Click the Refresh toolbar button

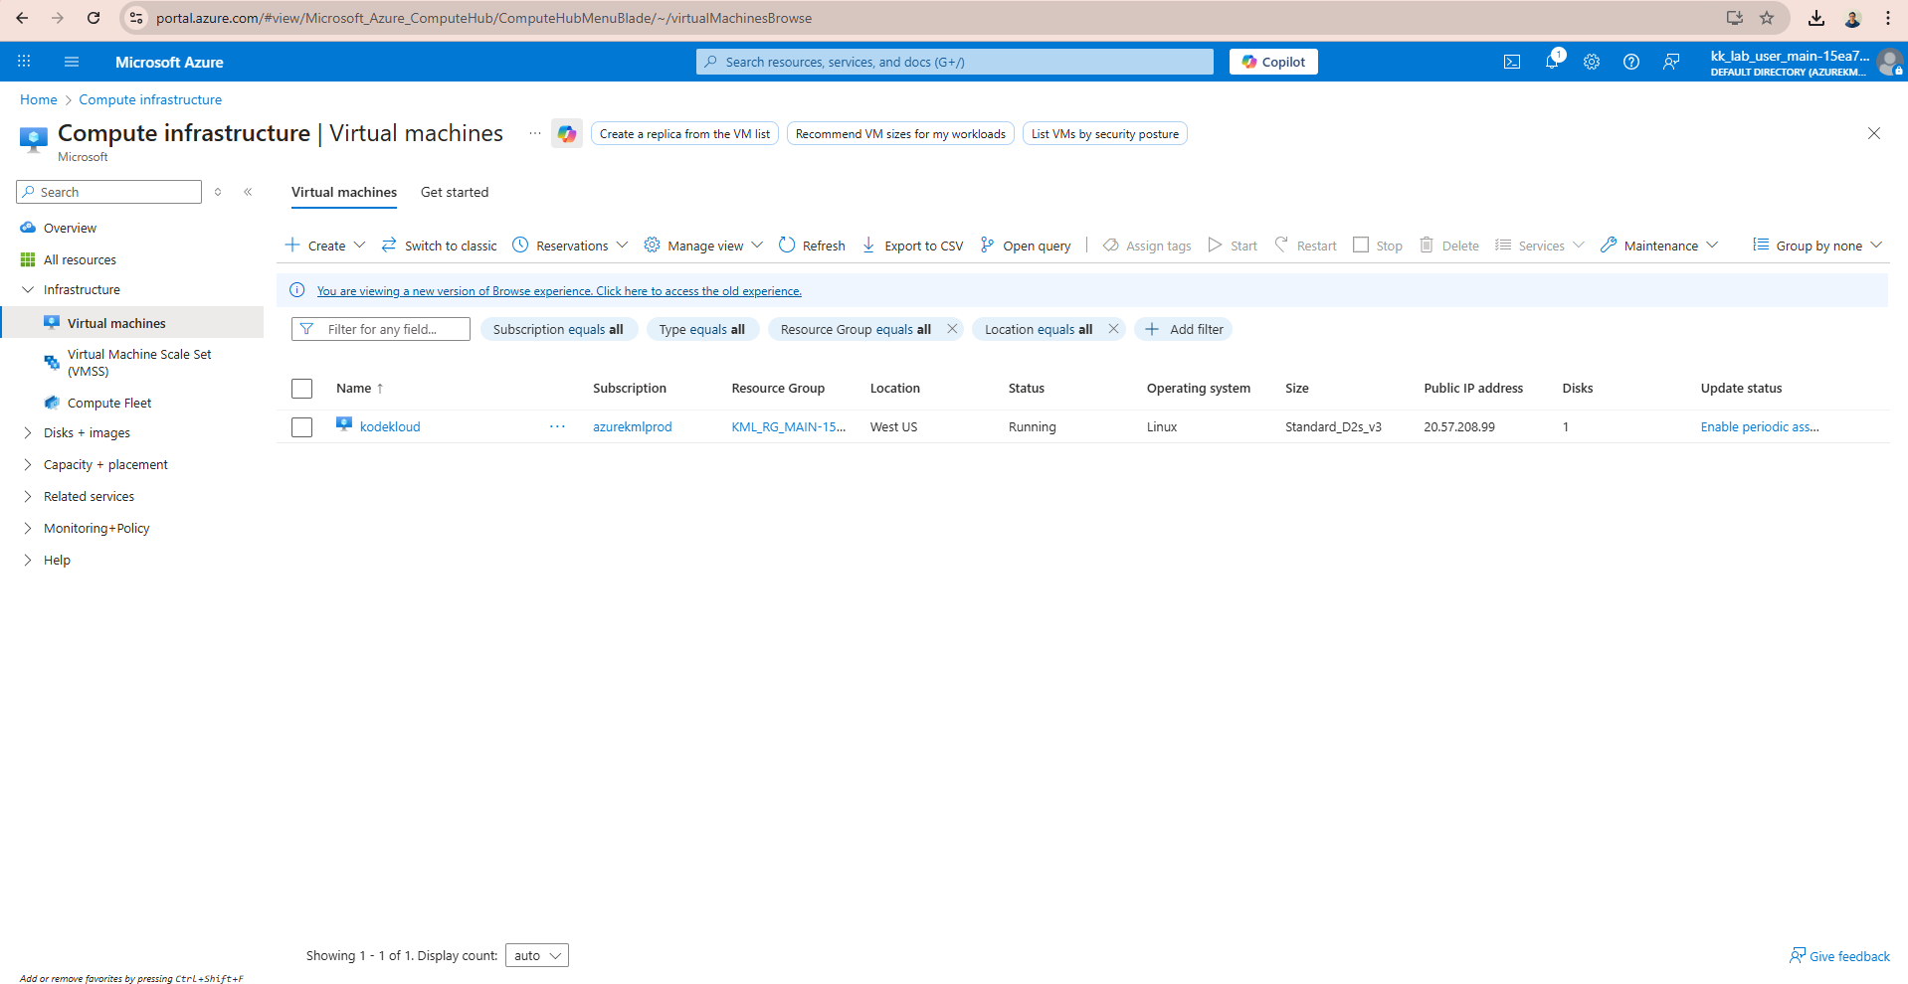point(812,246)
